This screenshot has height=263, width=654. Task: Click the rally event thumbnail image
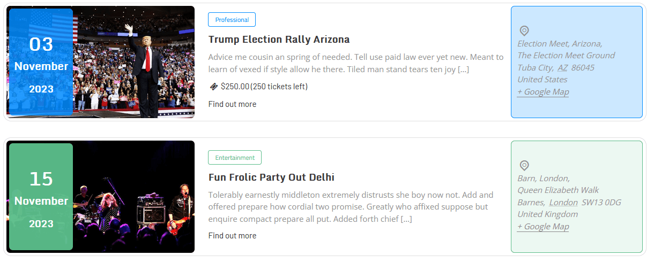134,62
